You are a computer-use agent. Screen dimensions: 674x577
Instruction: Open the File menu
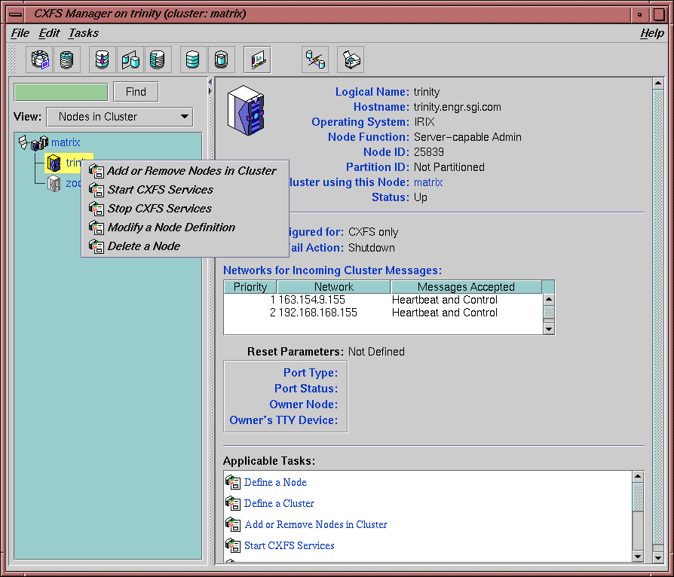[20, 33]
